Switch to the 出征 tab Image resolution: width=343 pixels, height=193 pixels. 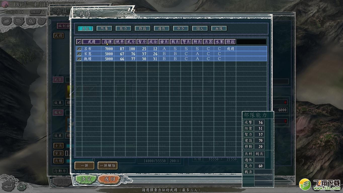(85, 28)
